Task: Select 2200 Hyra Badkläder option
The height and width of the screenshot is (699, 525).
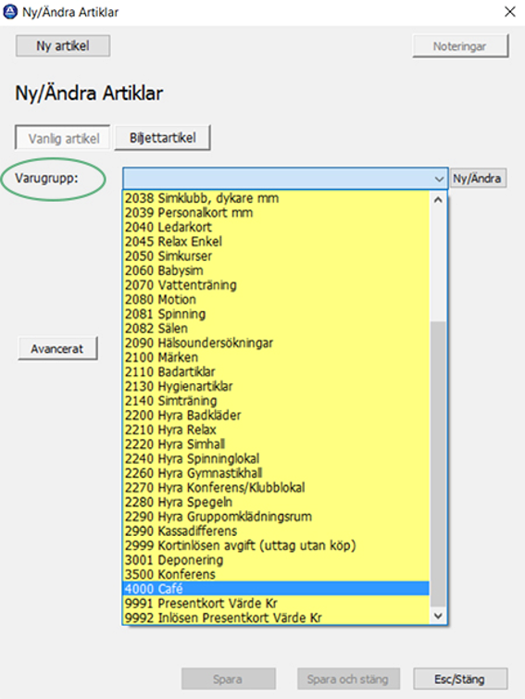Action: [x=276, y=415]
